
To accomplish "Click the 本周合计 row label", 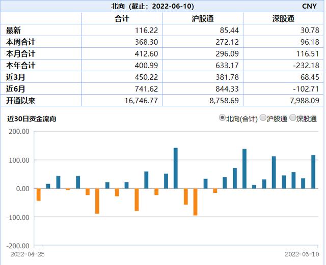I will (20, 42).
